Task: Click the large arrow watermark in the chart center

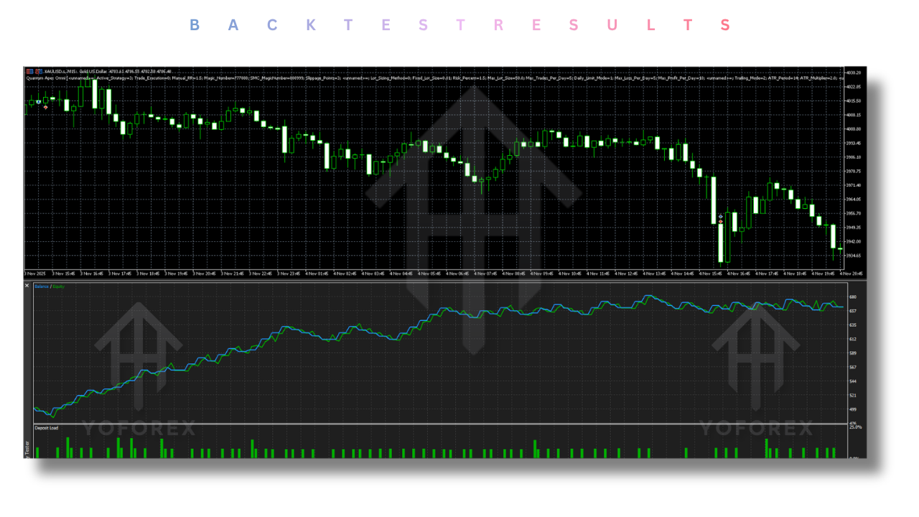Action: (472, 215)
